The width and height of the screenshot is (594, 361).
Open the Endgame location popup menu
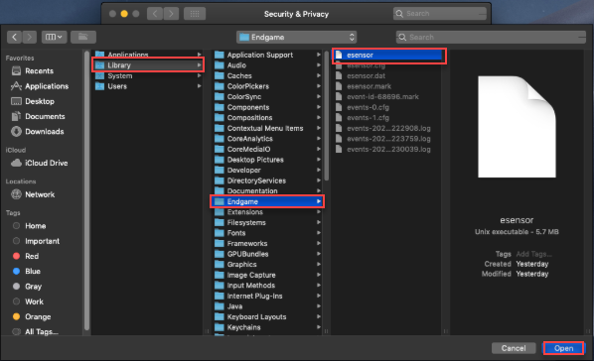tap(297, 37)
